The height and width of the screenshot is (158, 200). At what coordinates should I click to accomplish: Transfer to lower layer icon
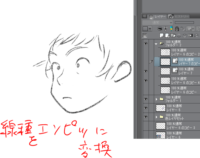[x=179, y=35]
